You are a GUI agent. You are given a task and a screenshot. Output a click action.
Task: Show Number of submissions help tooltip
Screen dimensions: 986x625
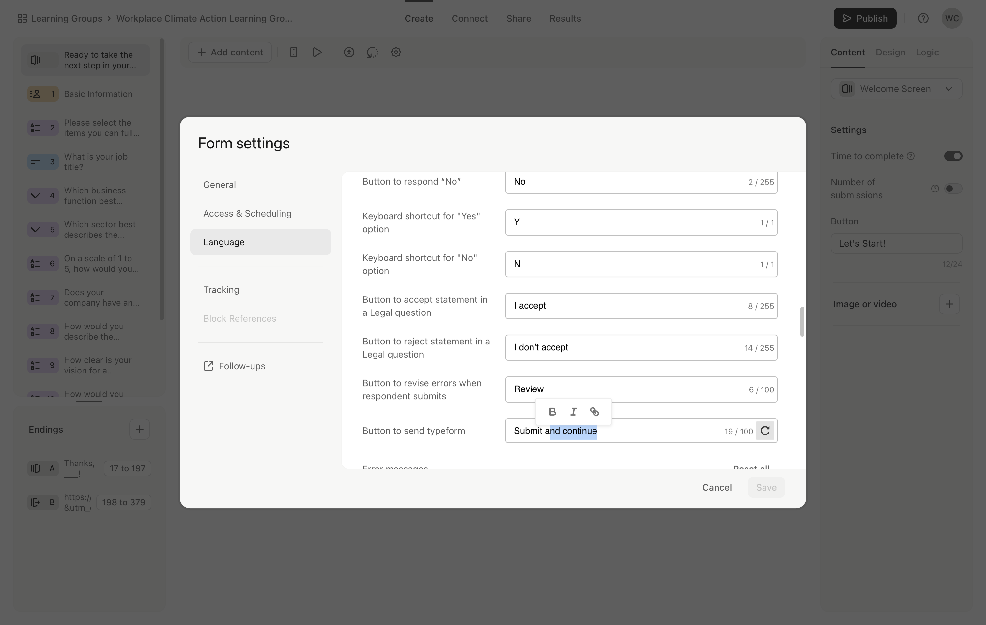click(935, 189)
